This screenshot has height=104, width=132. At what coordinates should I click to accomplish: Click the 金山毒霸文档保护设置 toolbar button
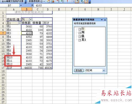pyautogui.click(x=13, y=1)
